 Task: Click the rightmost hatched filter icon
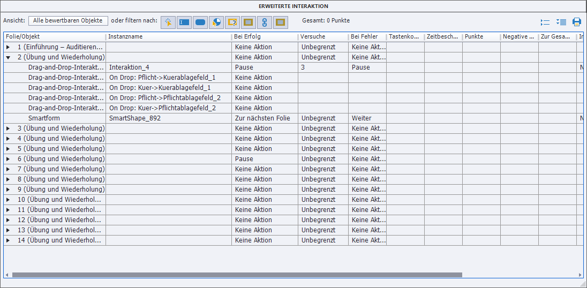(x=281, y=22)
